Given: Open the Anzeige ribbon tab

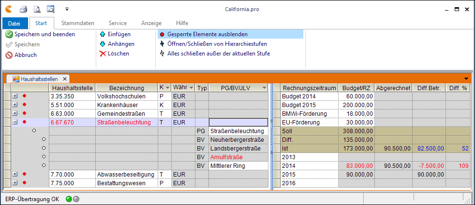Looking at the screenshot, I should point(151,23).
